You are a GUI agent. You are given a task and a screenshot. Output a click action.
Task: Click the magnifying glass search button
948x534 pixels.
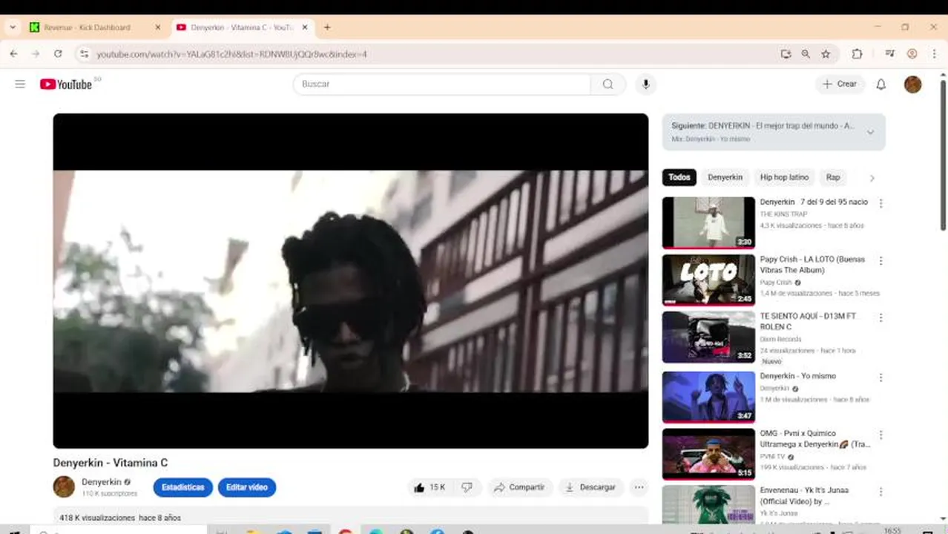click(x=608, y=84)
